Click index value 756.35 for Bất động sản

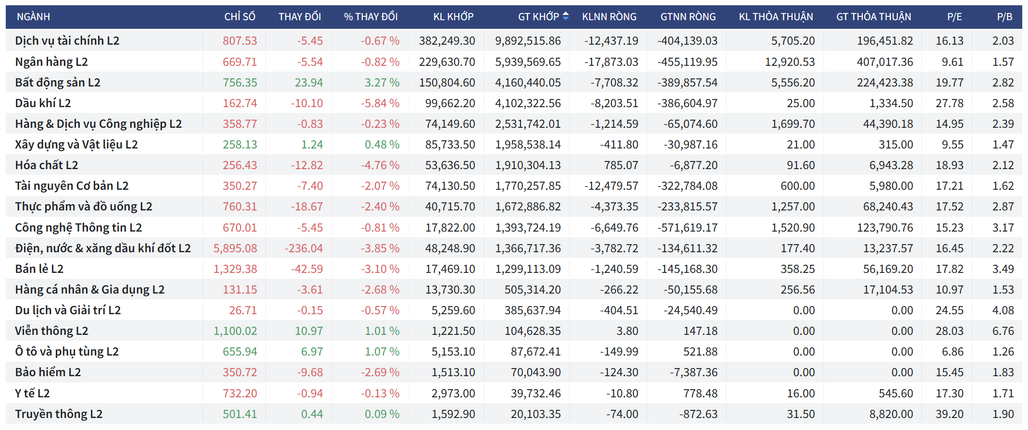pyautogui.click(x=239, y=83)
